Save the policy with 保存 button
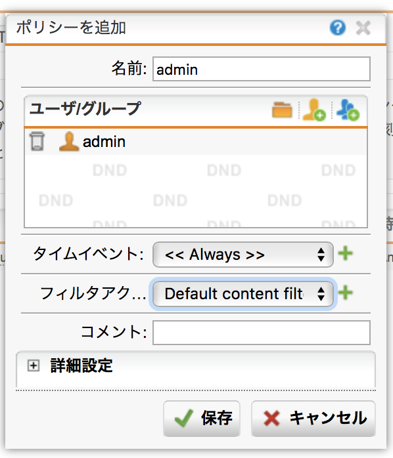This screenshot has width=393, height=458. point(202,418)
